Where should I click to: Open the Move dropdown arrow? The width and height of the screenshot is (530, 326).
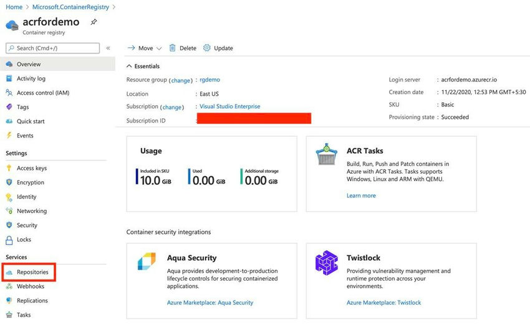[159, 49]
